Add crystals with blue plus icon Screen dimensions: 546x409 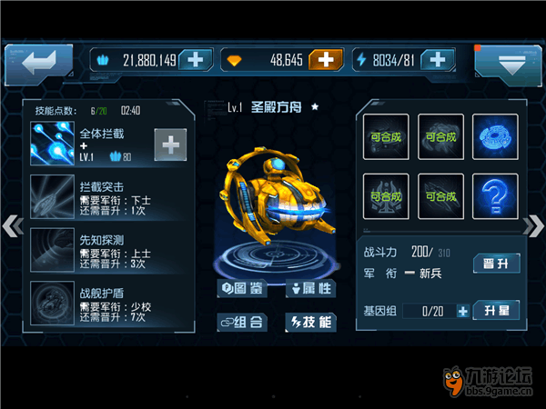pos(196,60)
